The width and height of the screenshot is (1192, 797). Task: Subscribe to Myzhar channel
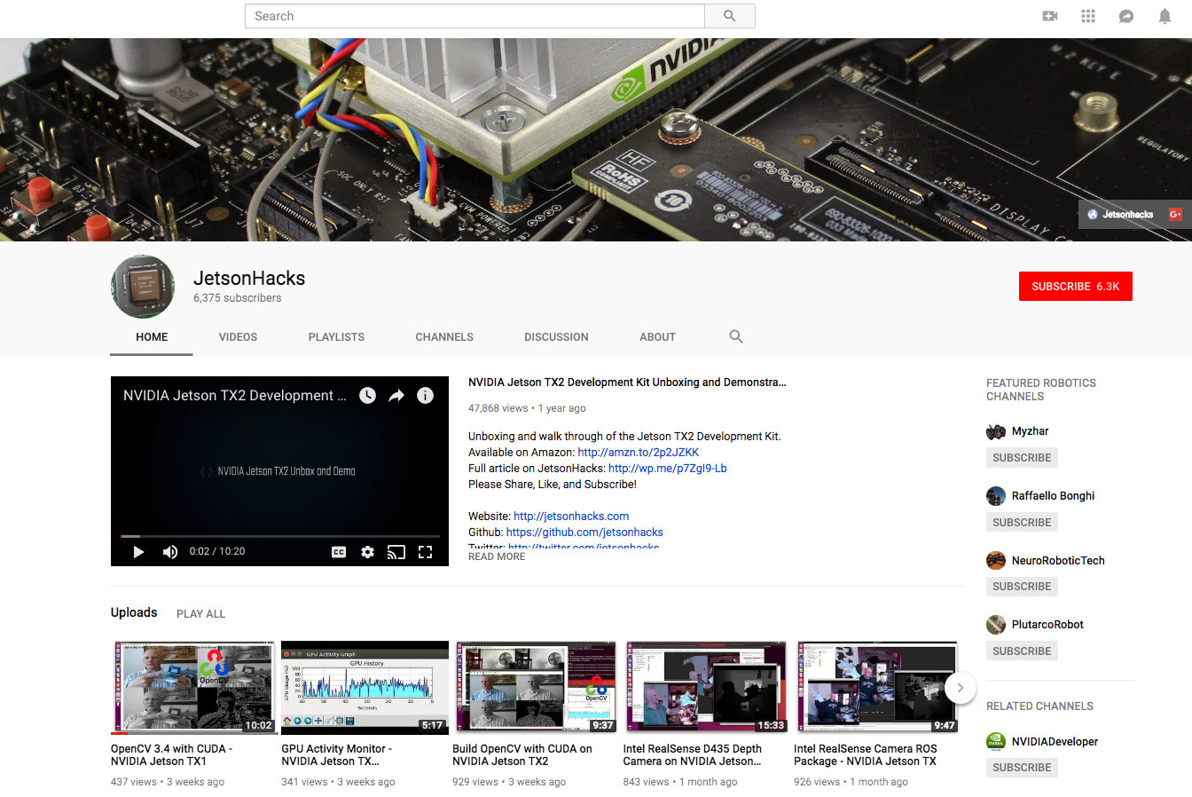coord(1022,458)
